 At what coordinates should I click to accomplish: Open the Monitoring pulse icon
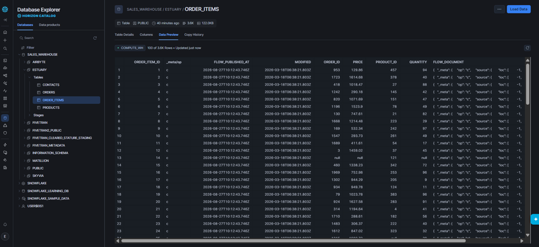pyautogui.click(x=5, y=91)
